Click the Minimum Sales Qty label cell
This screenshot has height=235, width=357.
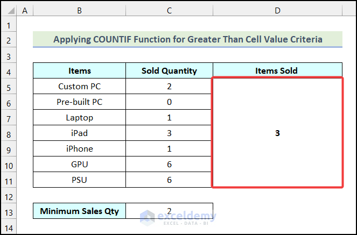coord(80,211)
